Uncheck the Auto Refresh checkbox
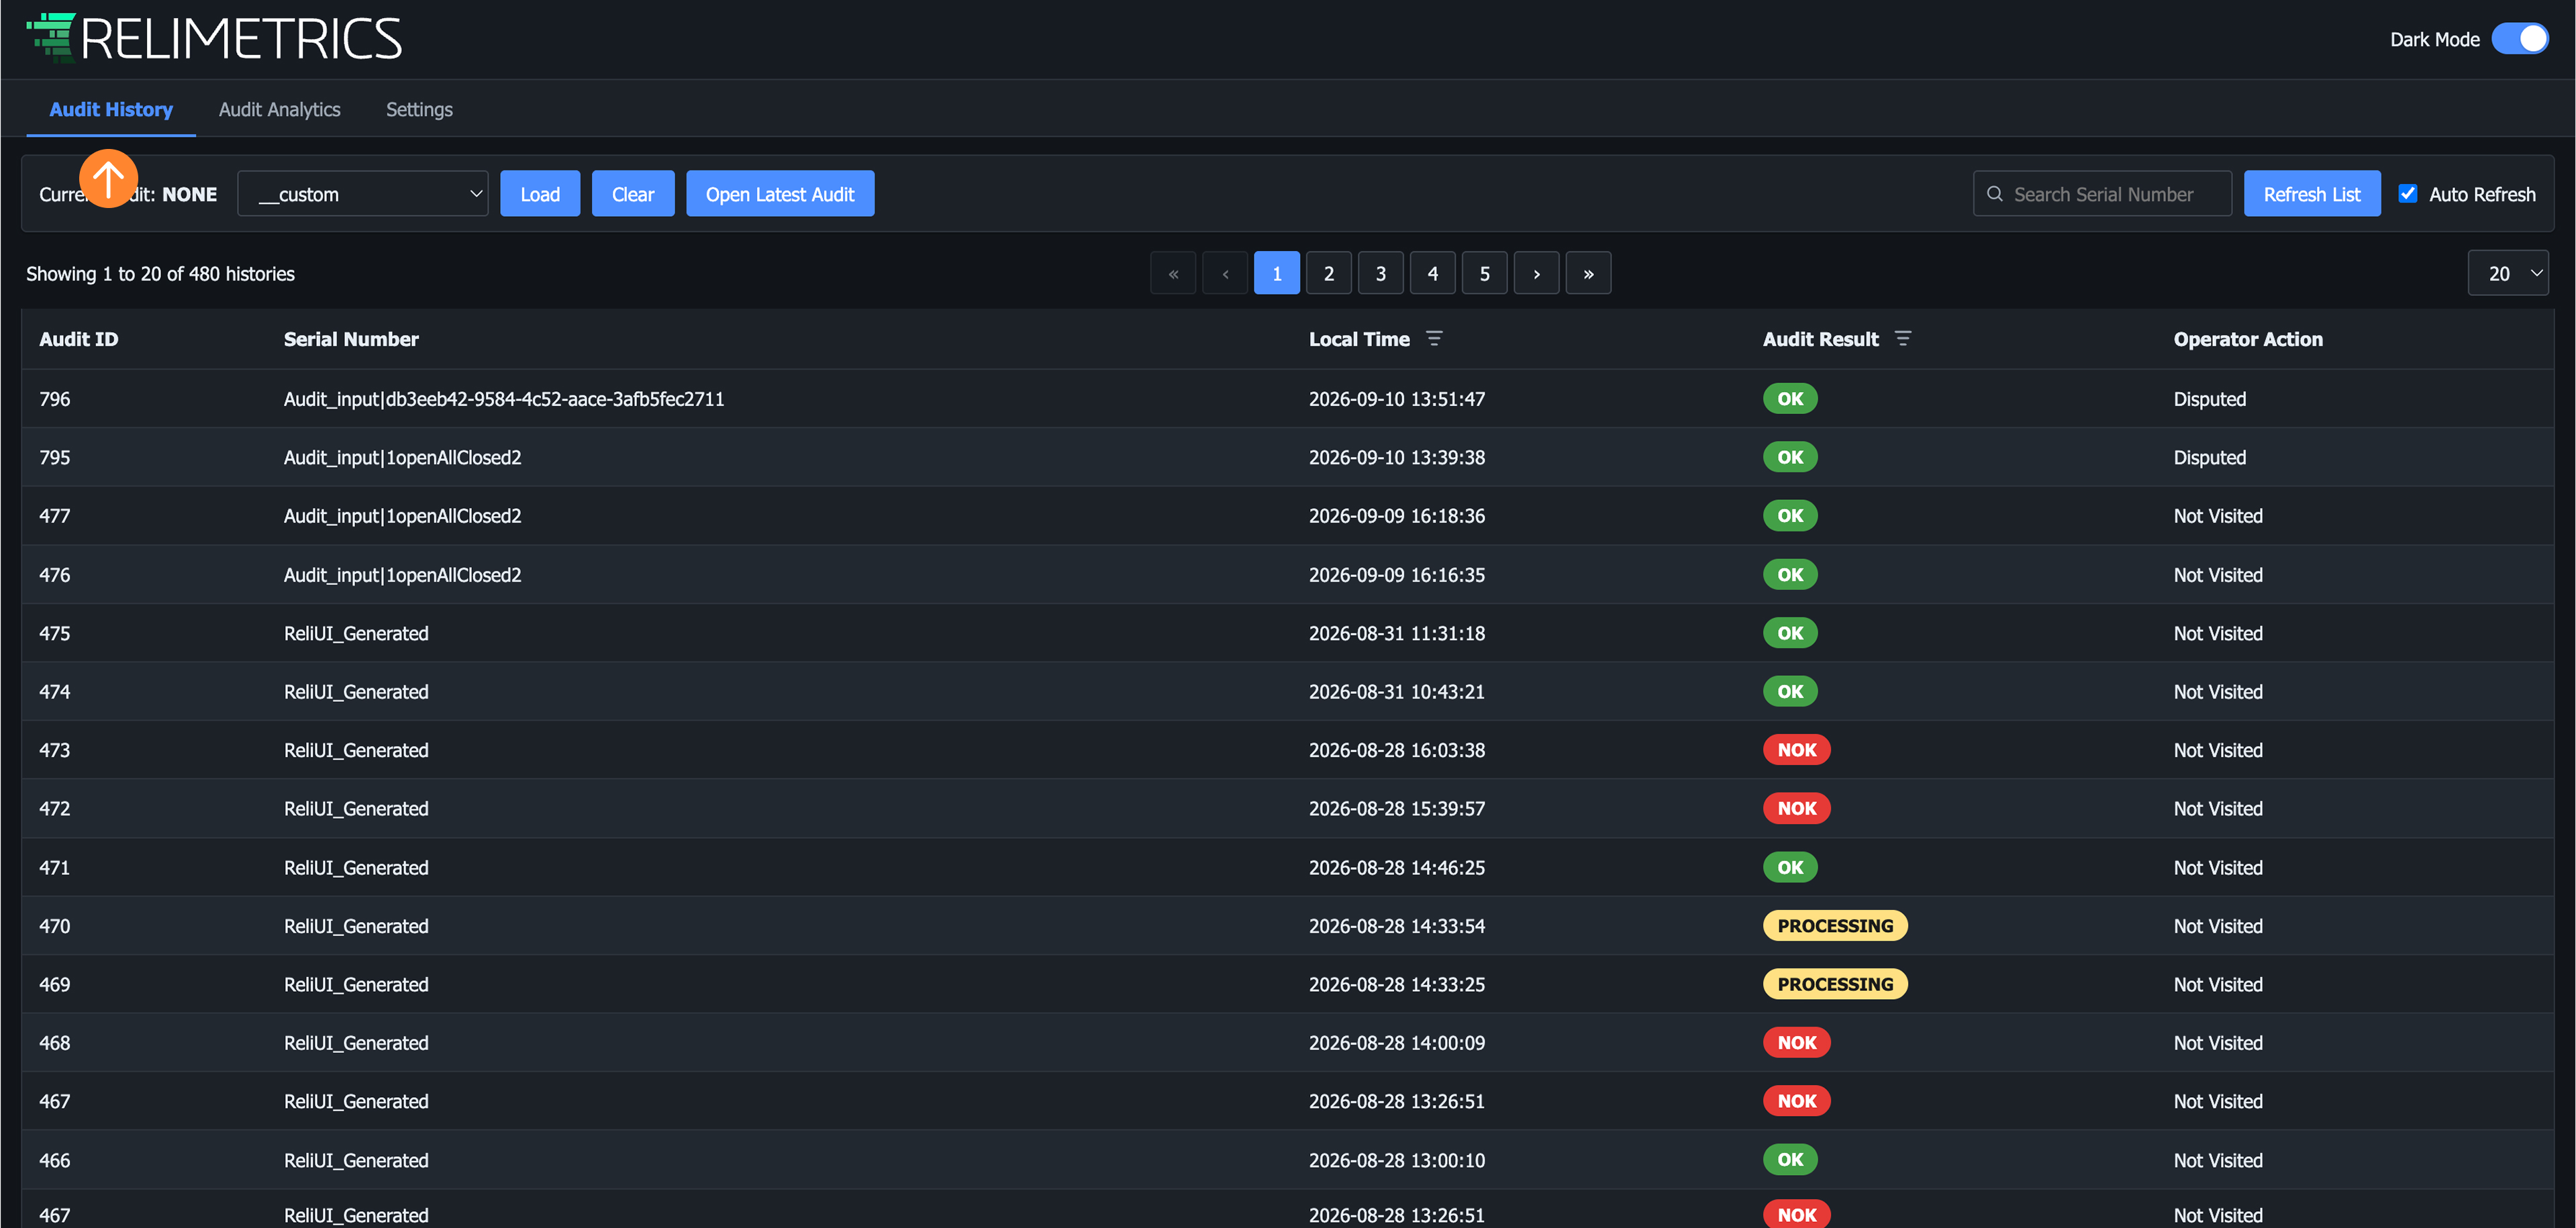This screenshot has width=2576, height=1228. [2408, 194]
